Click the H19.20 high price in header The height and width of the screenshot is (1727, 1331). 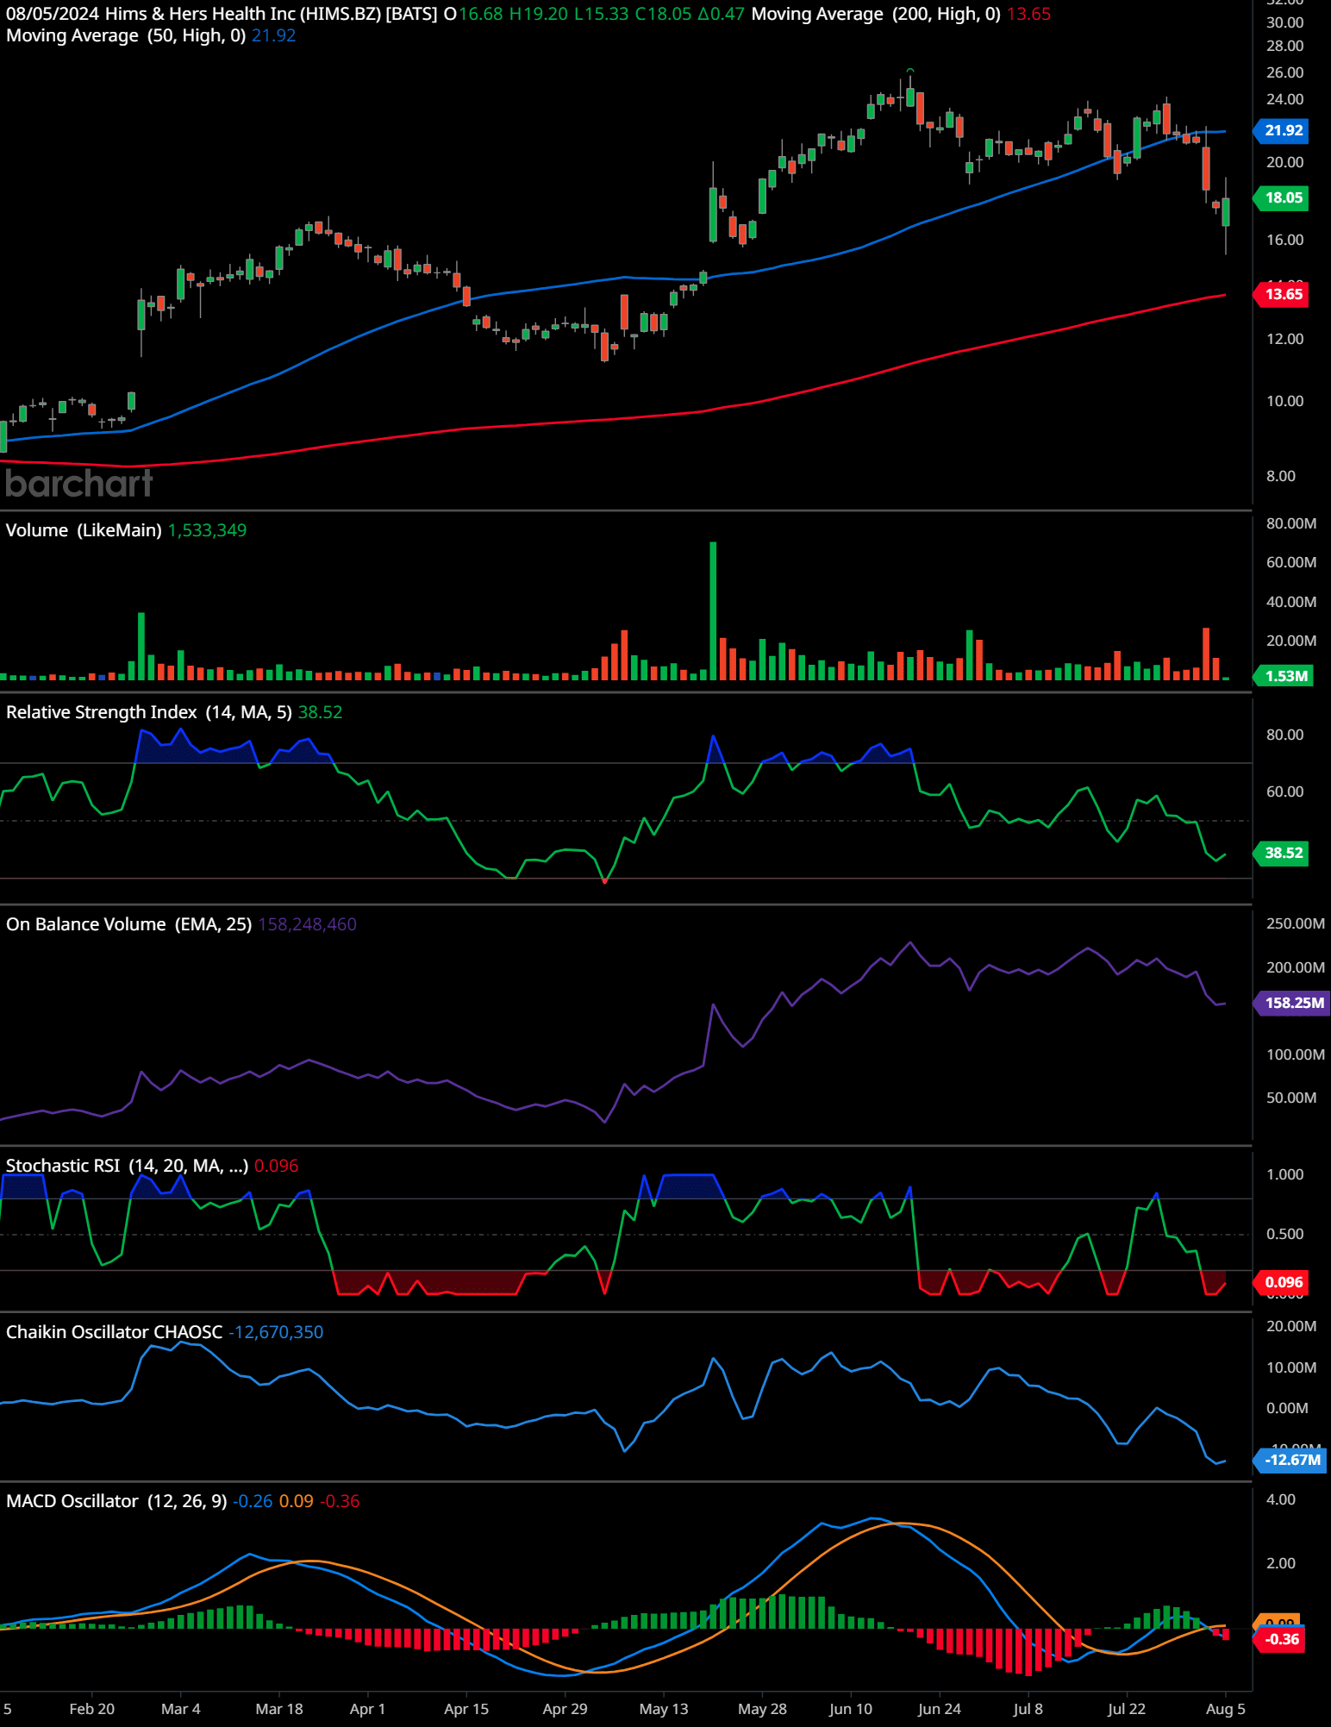(539, 15)
